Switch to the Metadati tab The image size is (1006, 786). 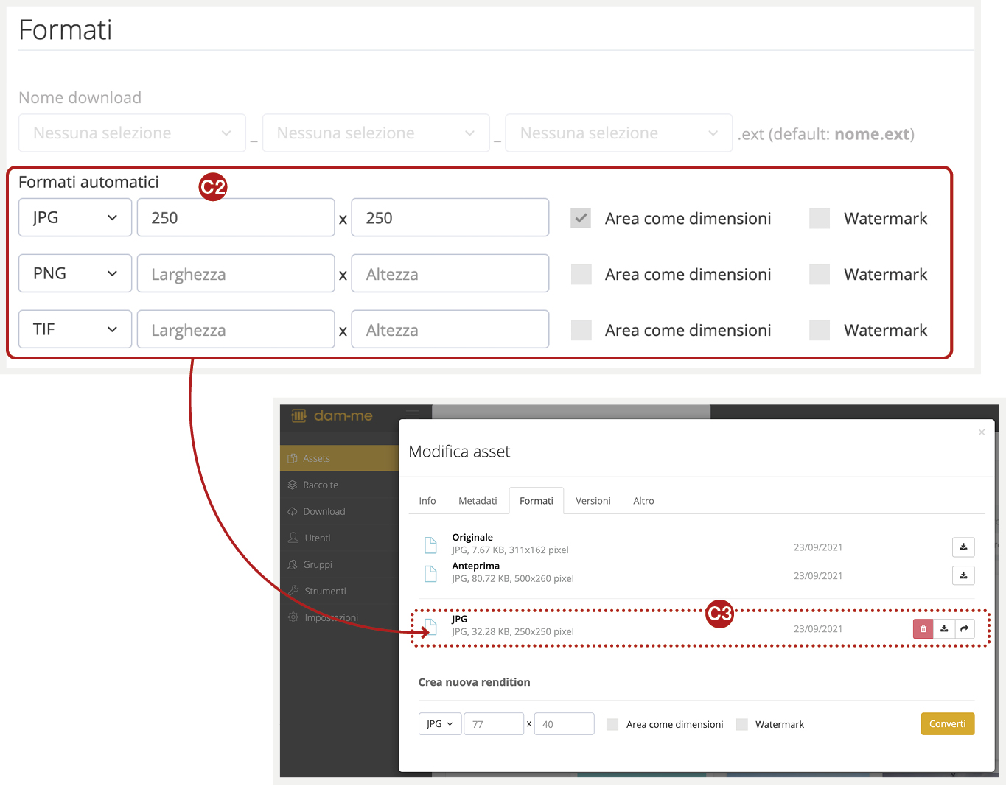pos(478,501)
